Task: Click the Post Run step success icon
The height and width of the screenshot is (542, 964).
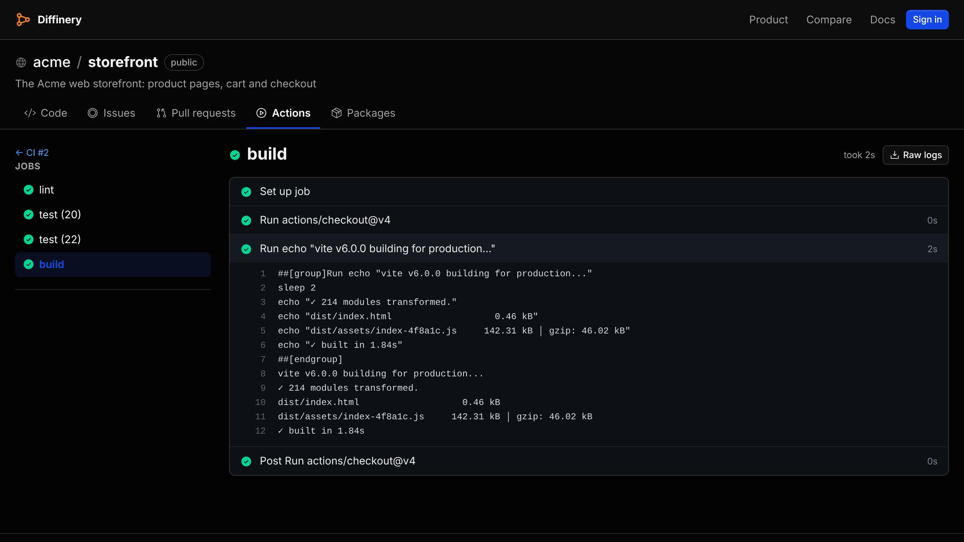Action: [246, 461]
